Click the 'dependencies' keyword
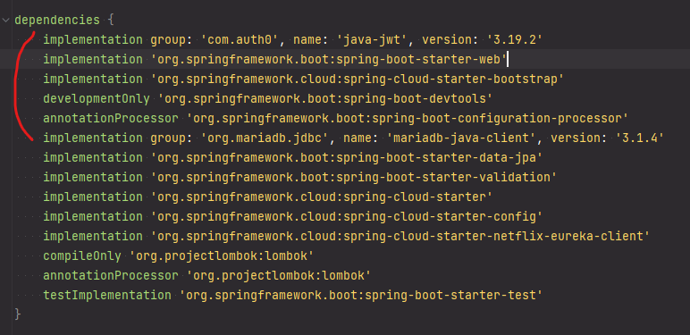The image size is (690, 335). click(57, 21)
